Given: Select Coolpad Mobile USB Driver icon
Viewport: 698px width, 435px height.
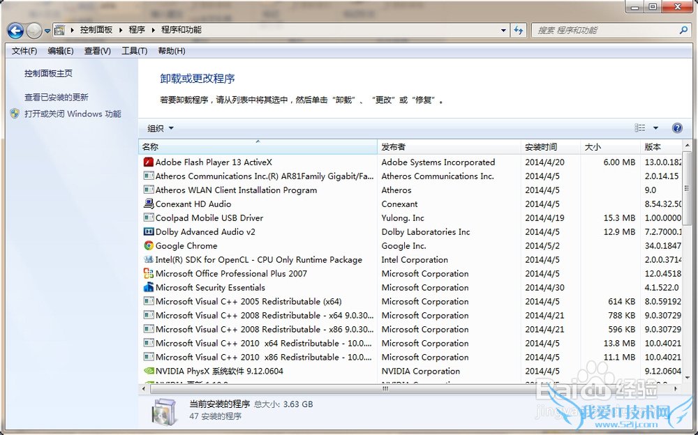Looking at the screenshot, I should coord(148,217).
